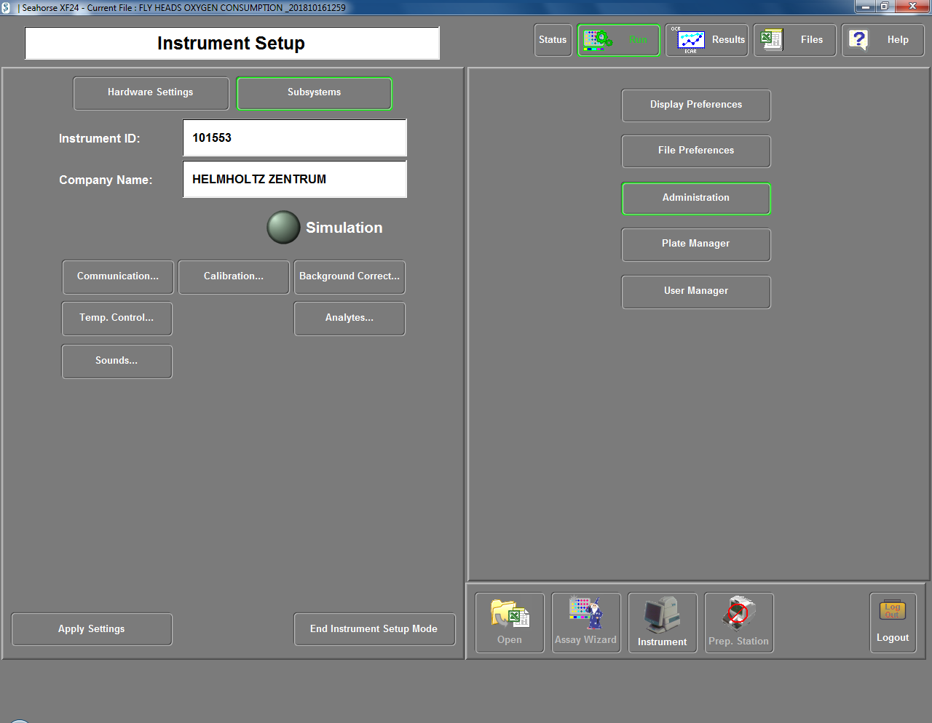This screenshot has width=932, height=723.
Task: Open the Status panel
Action: click(x=553, y=40)
